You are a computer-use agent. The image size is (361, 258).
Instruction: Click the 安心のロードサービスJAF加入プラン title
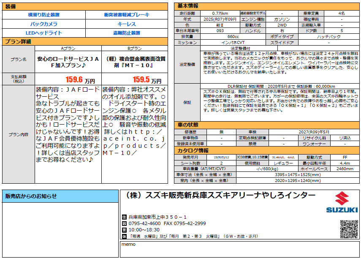coord(68,62)
